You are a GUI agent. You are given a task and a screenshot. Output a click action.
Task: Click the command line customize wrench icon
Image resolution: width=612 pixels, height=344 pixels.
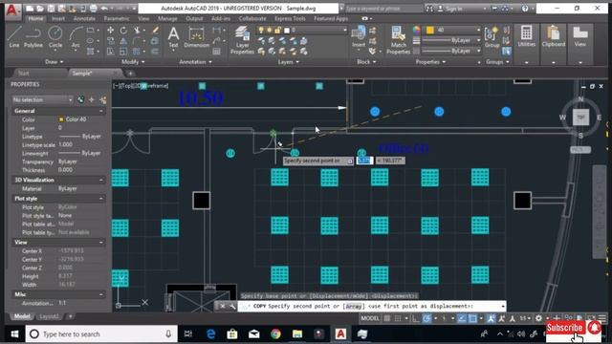tap(232, 306)
